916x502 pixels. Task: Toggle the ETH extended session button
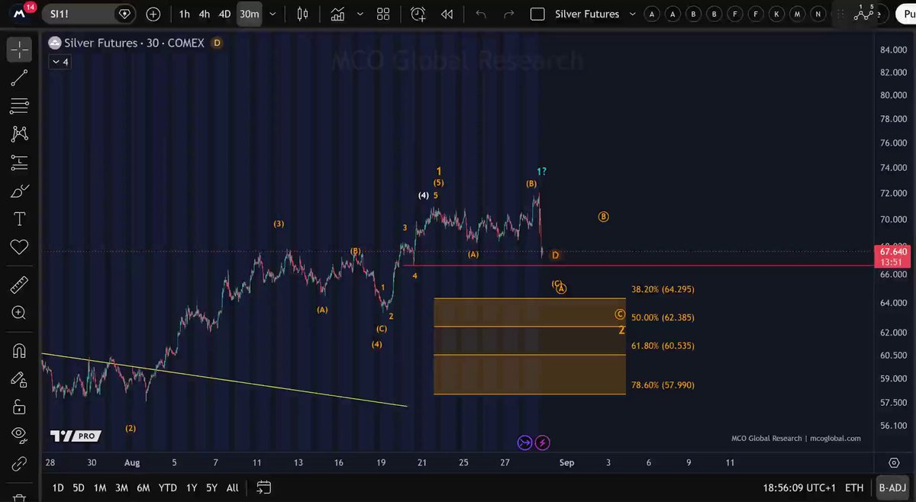tap(855, 488)
